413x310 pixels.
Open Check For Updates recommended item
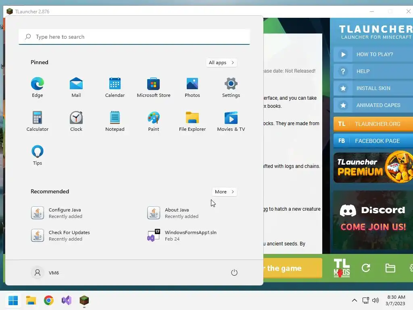click(x=60, y=235)
